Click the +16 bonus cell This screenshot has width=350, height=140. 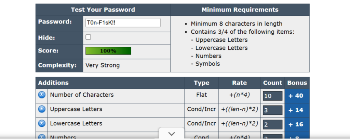pos(296,124)
